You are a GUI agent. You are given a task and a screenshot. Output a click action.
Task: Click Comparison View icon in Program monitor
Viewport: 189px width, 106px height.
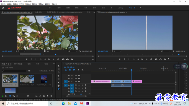coord(169,59)
